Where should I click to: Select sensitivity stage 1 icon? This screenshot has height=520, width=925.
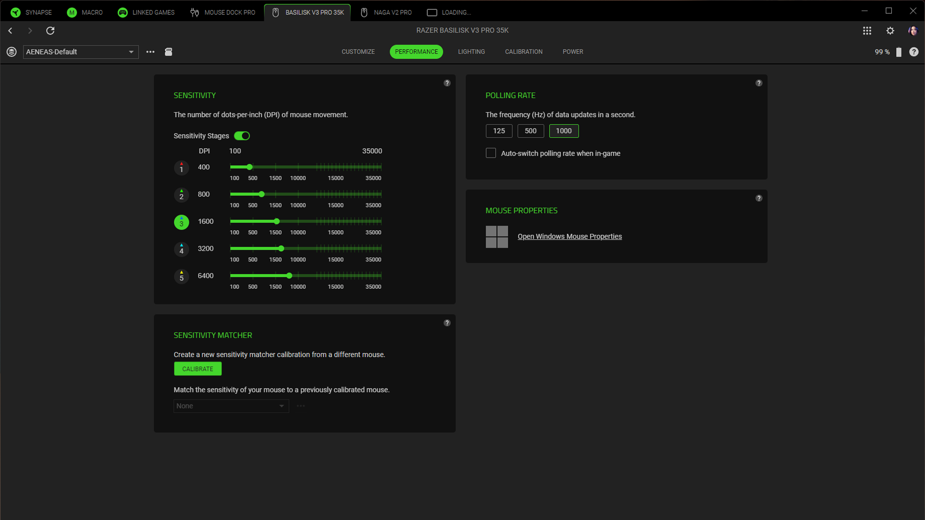coord(182,168)
